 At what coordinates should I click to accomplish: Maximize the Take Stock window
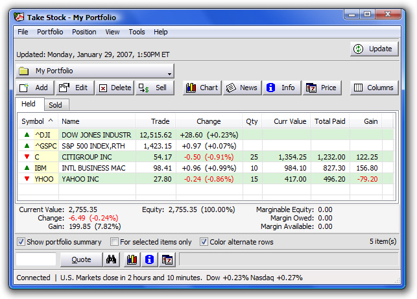coord(367,14)
